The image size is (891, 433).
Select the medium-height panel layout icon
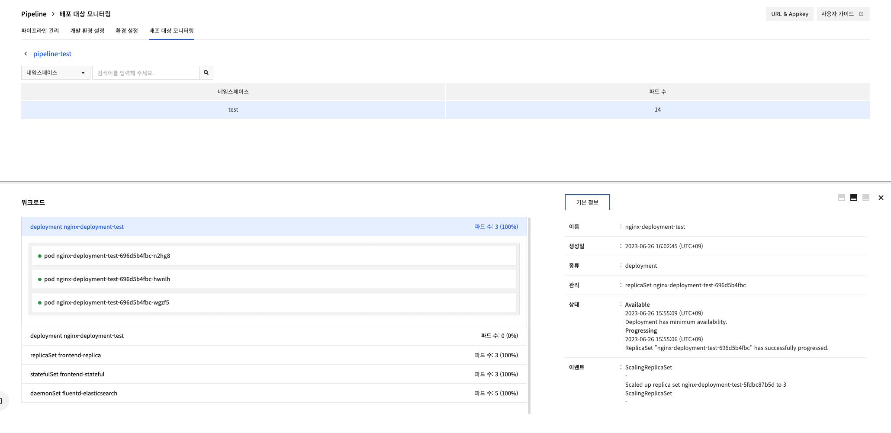(853, 198)
